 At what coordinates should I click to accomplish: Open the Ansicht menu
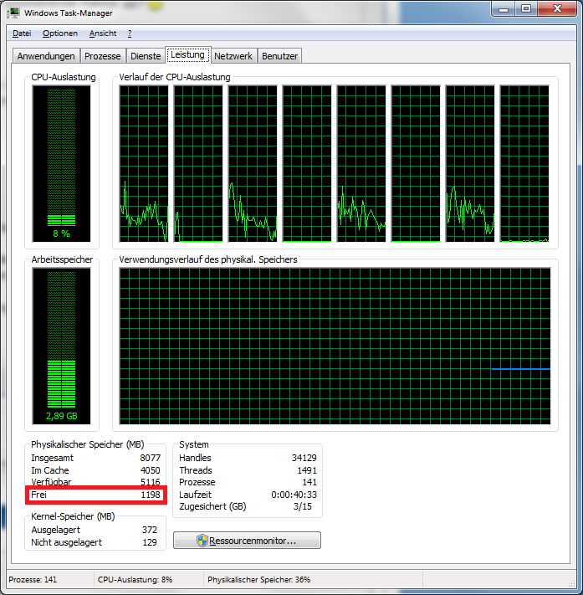tap(103, 33)
